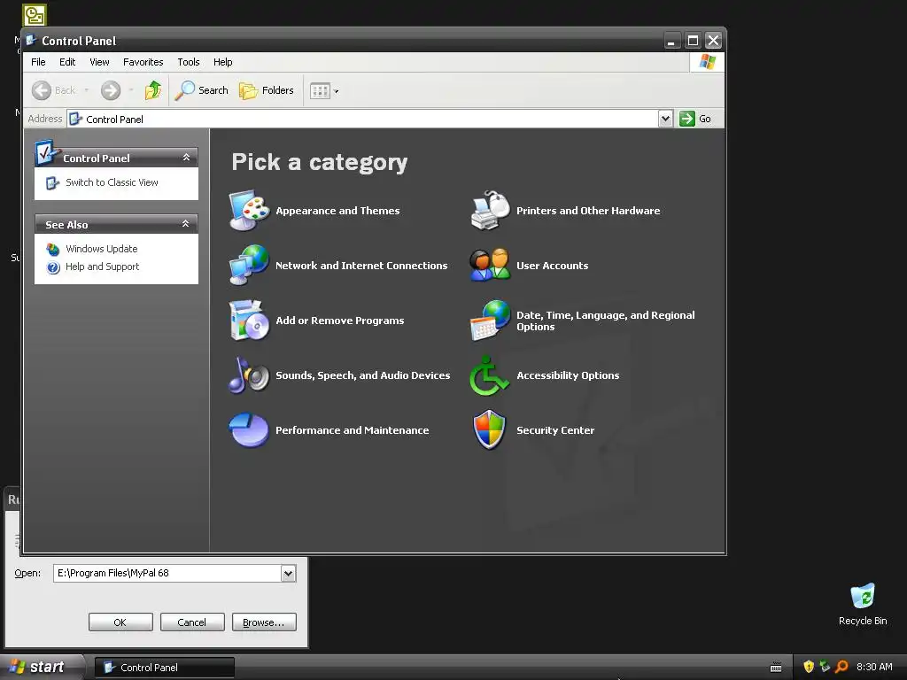Open the Security Center shield icon
Screen dimensions: 907x680
pos(489,429)
